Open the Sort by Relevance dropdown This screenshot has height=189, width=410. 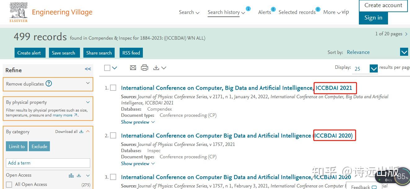point(404,52)
